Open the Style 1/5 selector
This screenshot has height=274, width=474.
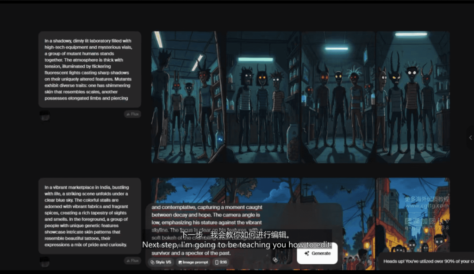(161, 262)
